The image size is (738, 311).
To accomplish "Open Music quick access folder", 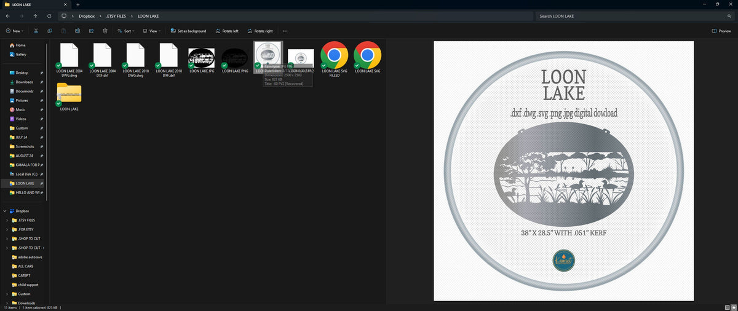I will pos(20,109).
